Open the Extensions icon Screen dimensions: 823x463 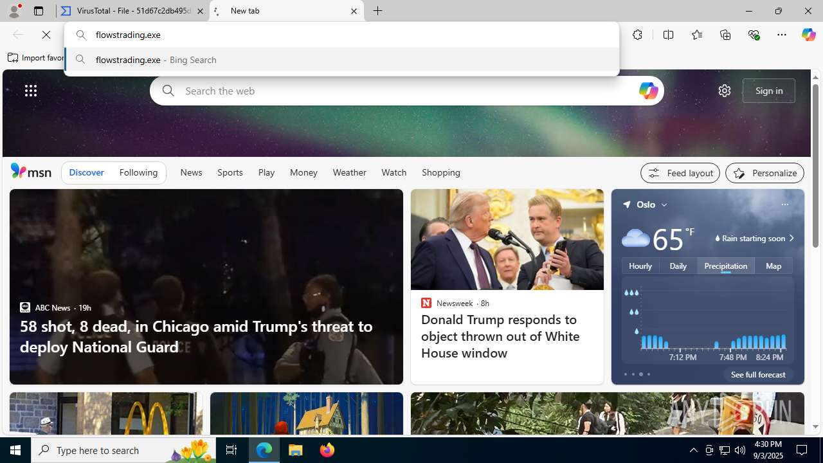pos(637,35)
